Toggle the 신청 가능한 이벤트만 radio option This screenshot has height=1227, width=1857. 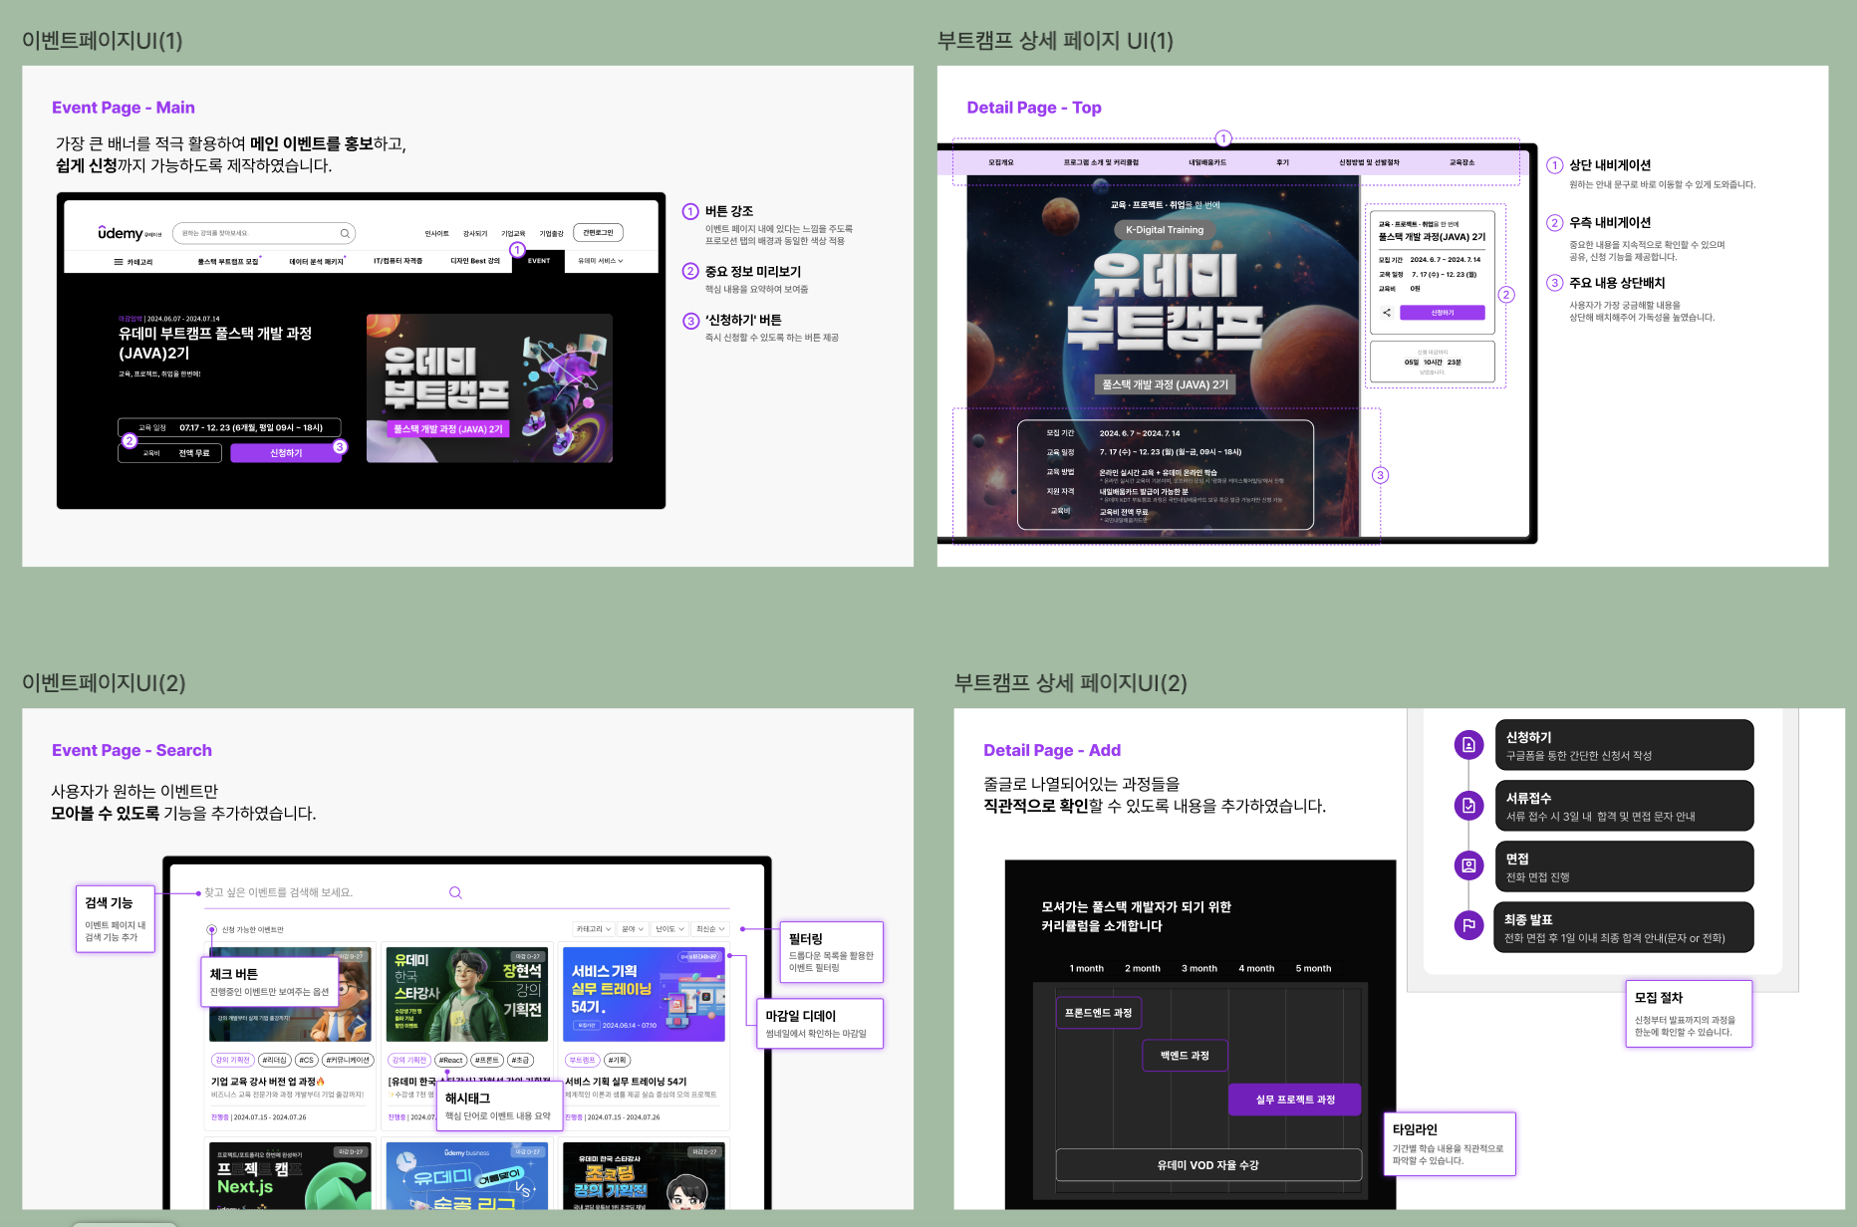pyautogui.click(x=211, y=929)
